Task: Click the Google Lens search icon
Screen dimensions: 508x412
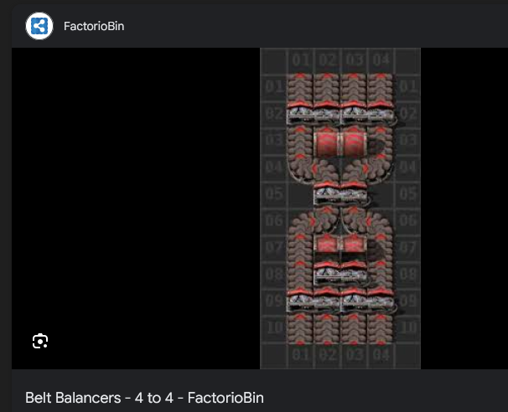Action: pyautogui.click(x=40, y=341)
